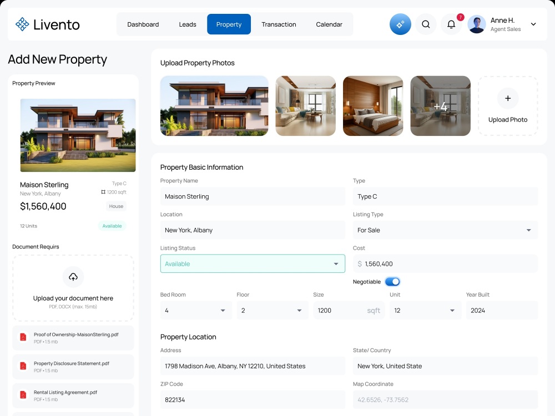Viewport: 555px width, 416px height.
Task: Click the ZIP Code field 822134
Action: pyautogui.click(x=253, y=400)
